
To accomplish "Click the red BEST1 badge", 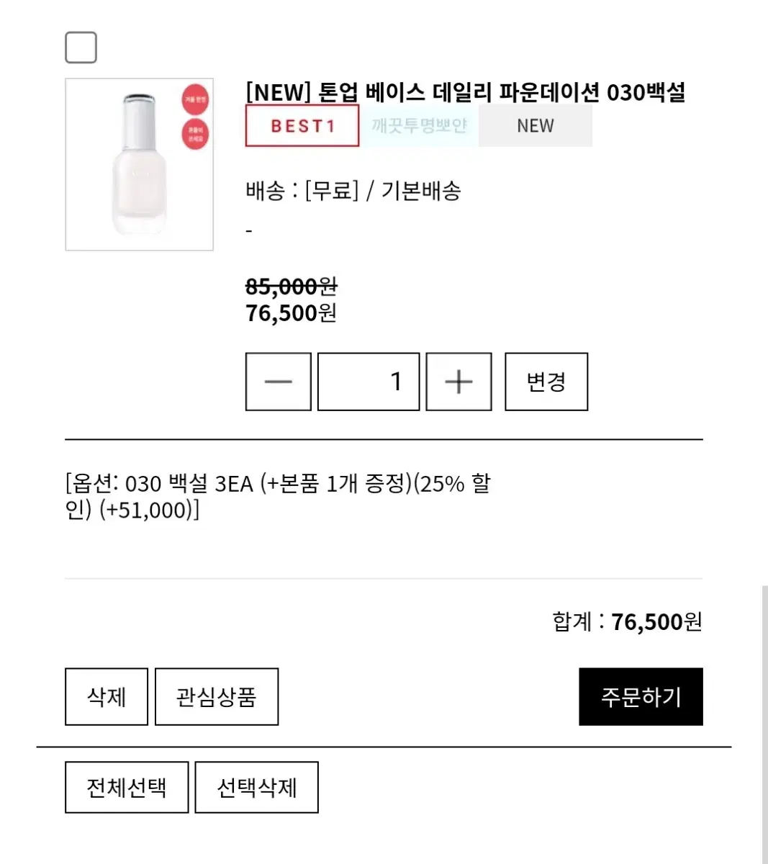I will (302, 126).
